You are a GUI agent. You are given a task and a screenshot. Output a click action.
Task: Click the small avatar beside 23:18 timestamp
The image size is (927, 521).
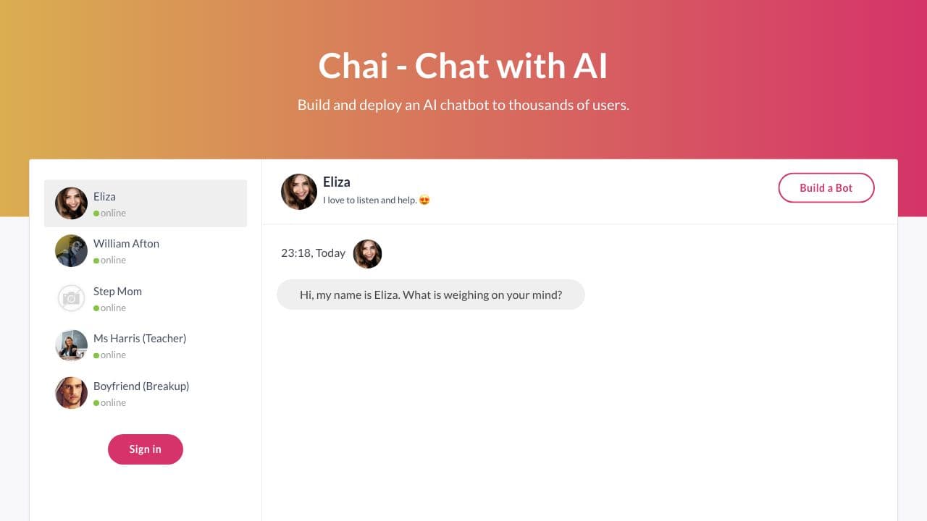pos(367,254)
